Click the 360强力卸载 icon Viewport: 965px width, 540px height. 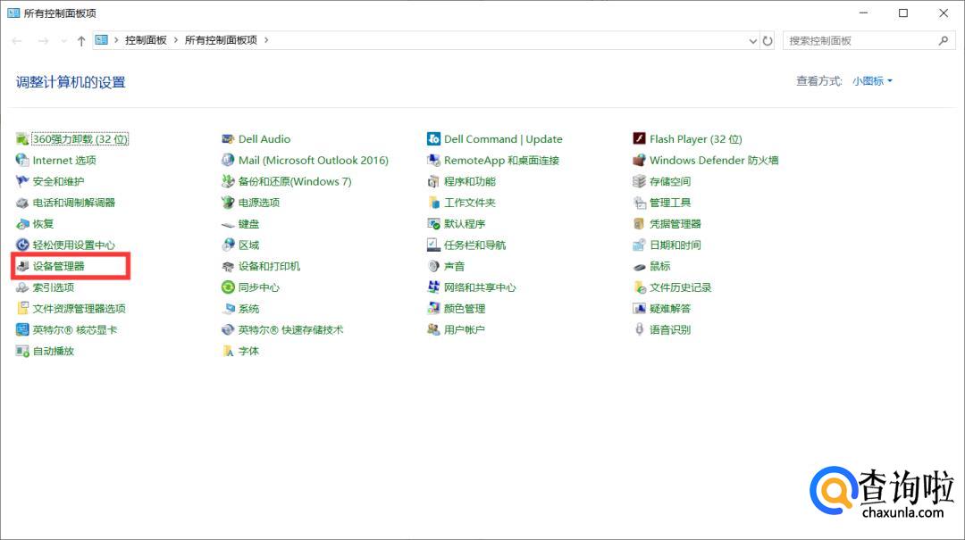[x=22, y=139]
